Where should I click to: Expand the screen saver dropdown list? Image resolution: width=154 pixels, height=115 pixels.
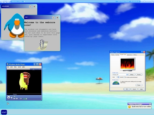pyautogui.click(x=127, y=75)
